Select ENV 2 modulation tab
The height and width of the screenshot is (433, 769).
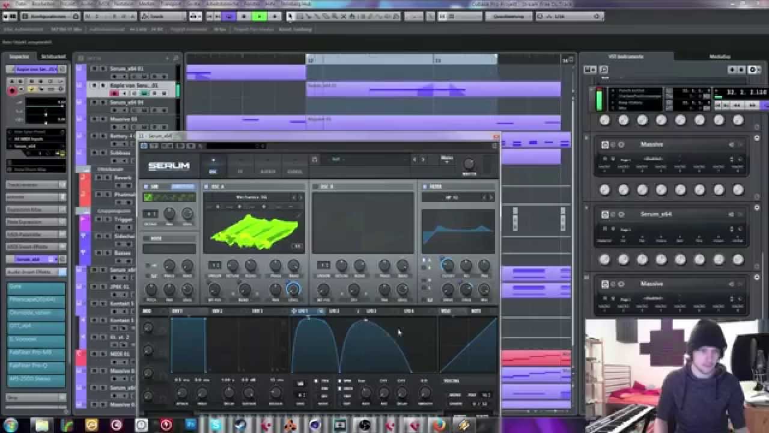pos(217,312)
